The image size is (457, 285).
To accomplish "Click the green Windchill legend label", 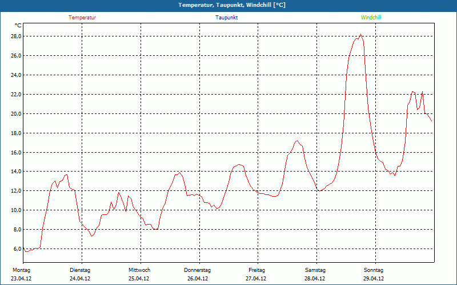I will click(371, 18).
